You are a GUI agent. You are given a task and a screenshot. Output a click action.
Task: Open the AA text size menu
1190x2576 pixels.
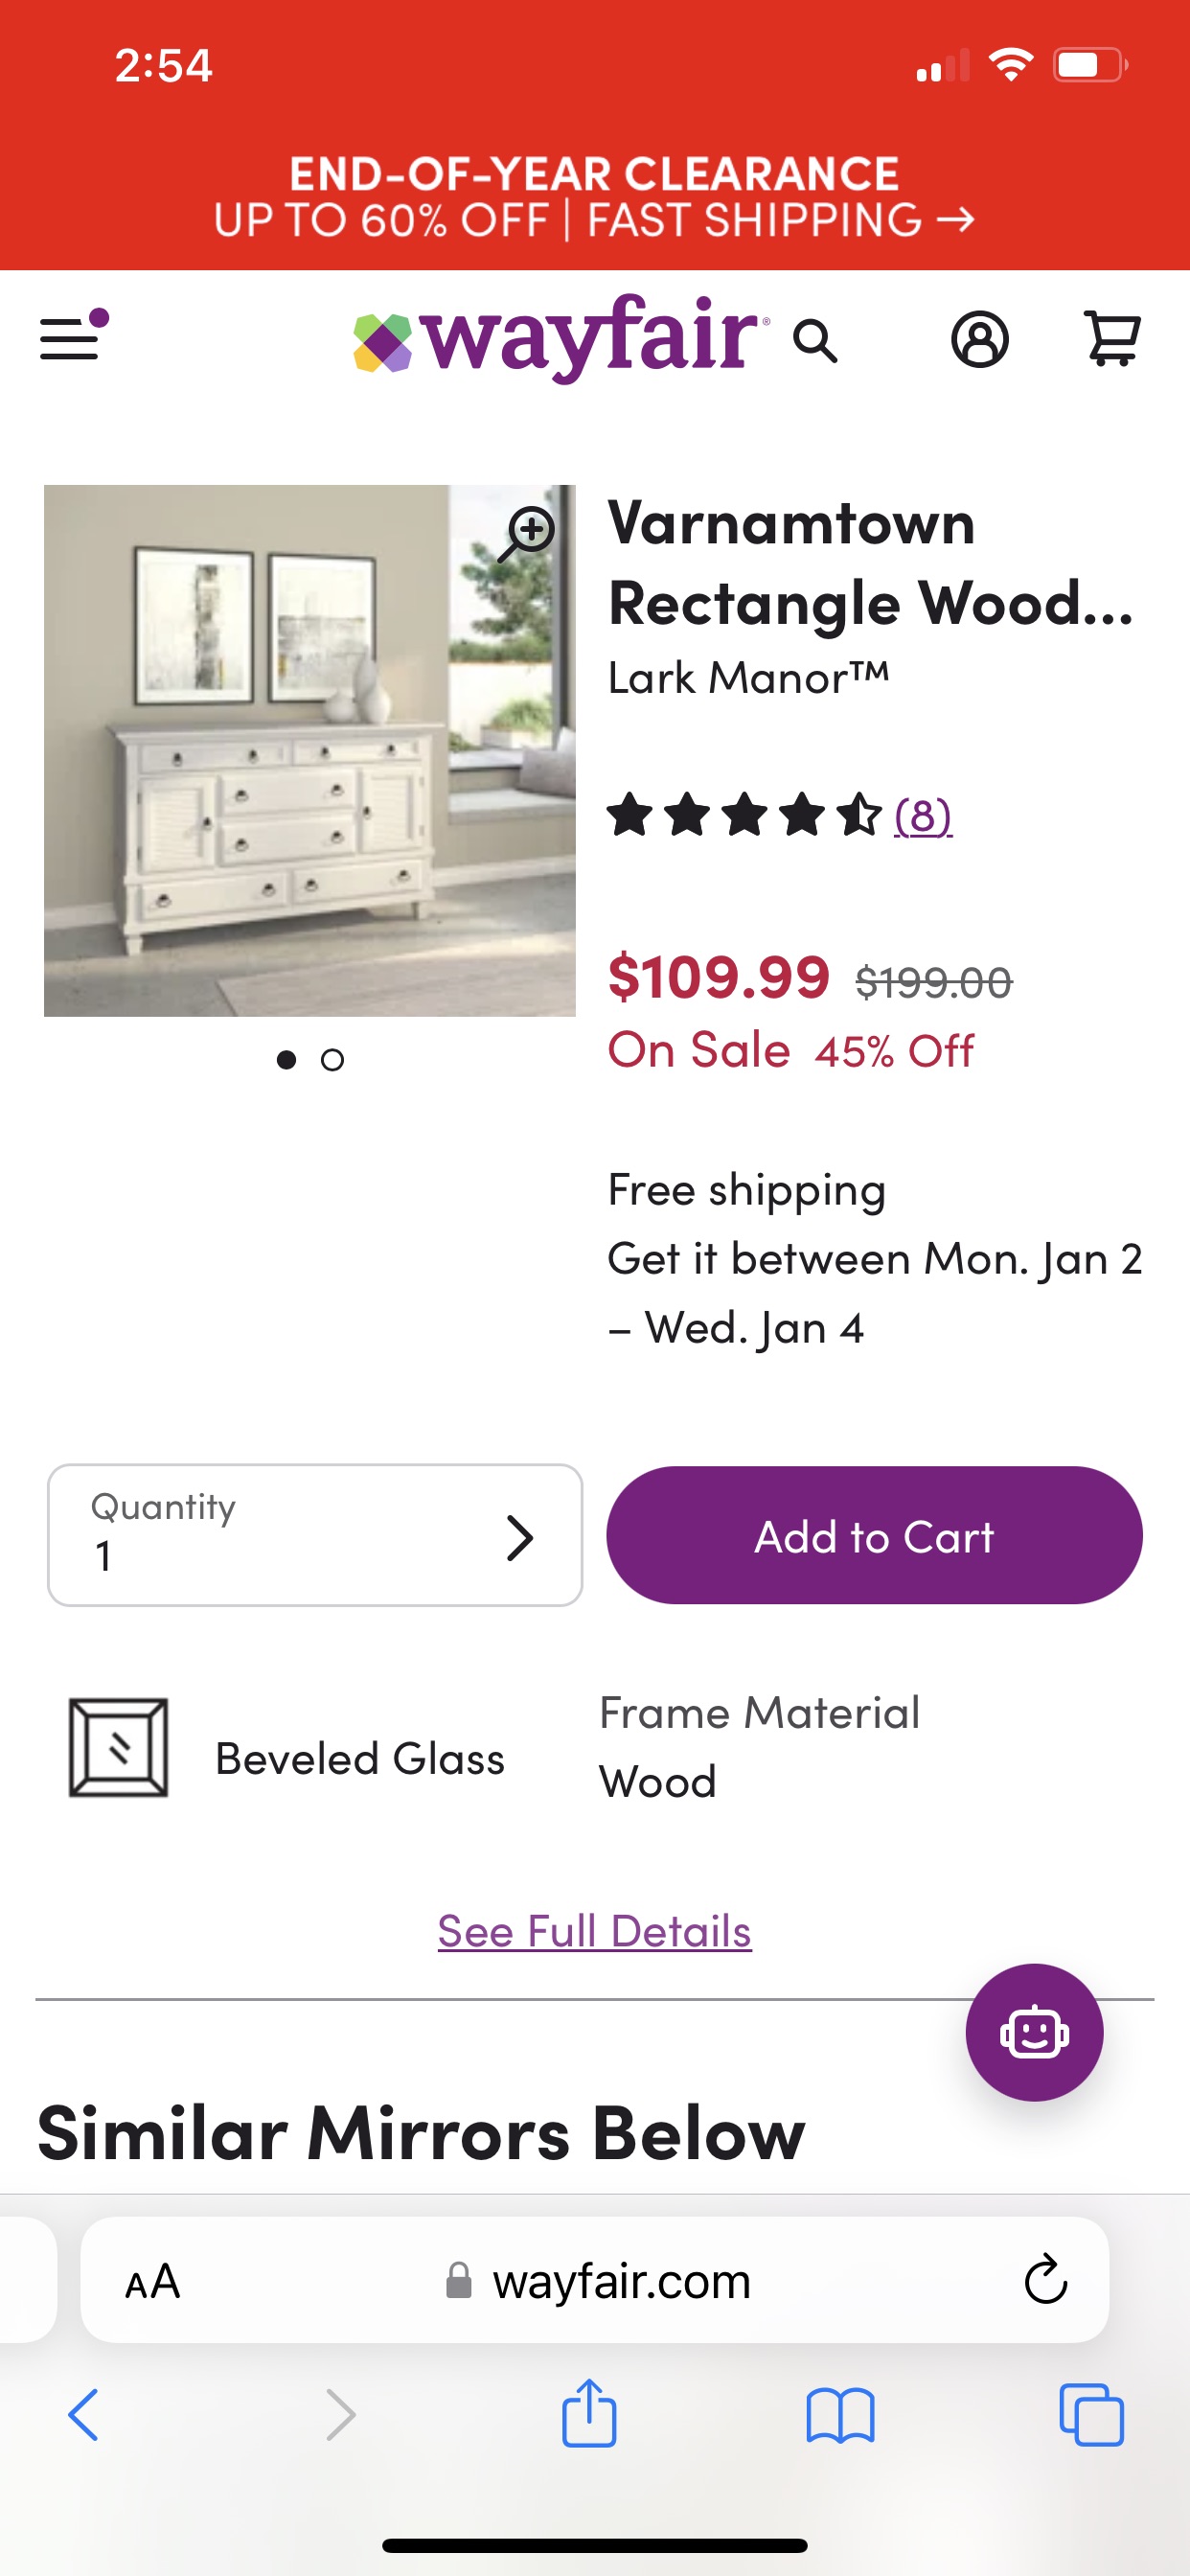point(153,2281)
